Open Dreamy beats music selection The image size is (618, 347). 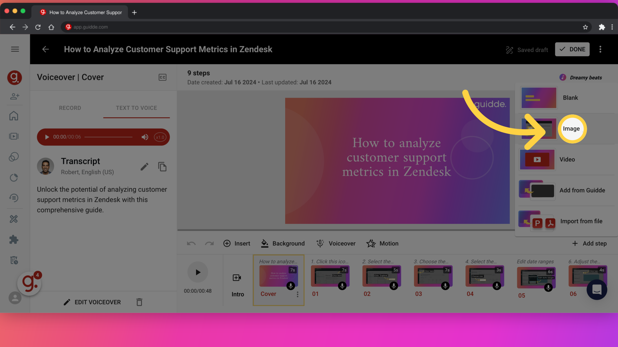click(581, 77)
